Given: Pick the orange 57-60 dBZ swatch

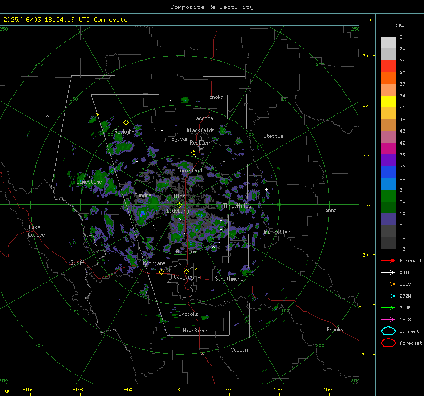Looking at the screenshot, I should (x=388, y=78).
